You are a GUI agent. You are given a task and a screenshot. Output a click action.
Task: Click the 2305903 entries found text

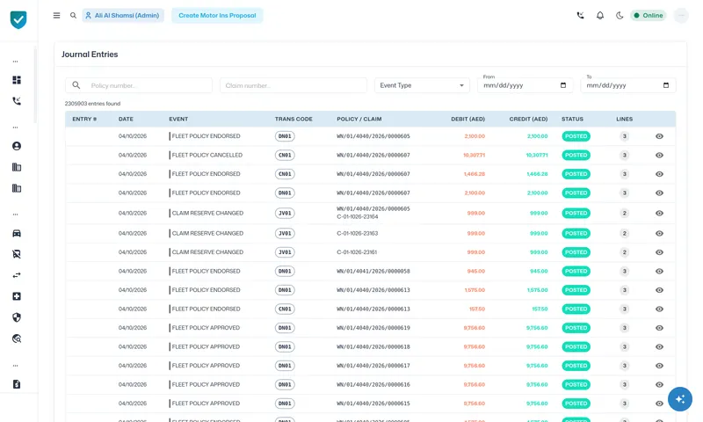tap(92, 104)
